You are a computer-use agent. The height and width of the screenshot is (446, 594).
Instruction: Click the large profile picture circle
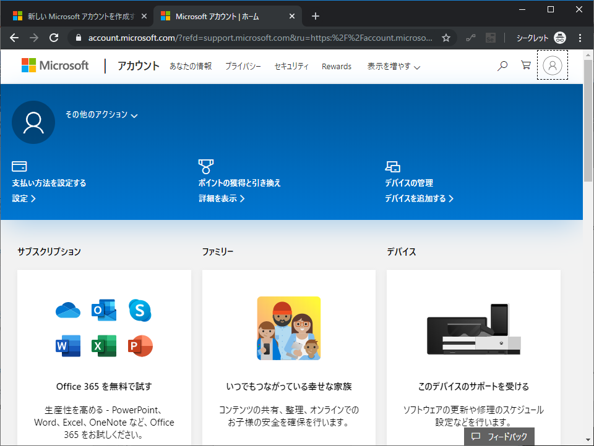[x=33, y=122]
